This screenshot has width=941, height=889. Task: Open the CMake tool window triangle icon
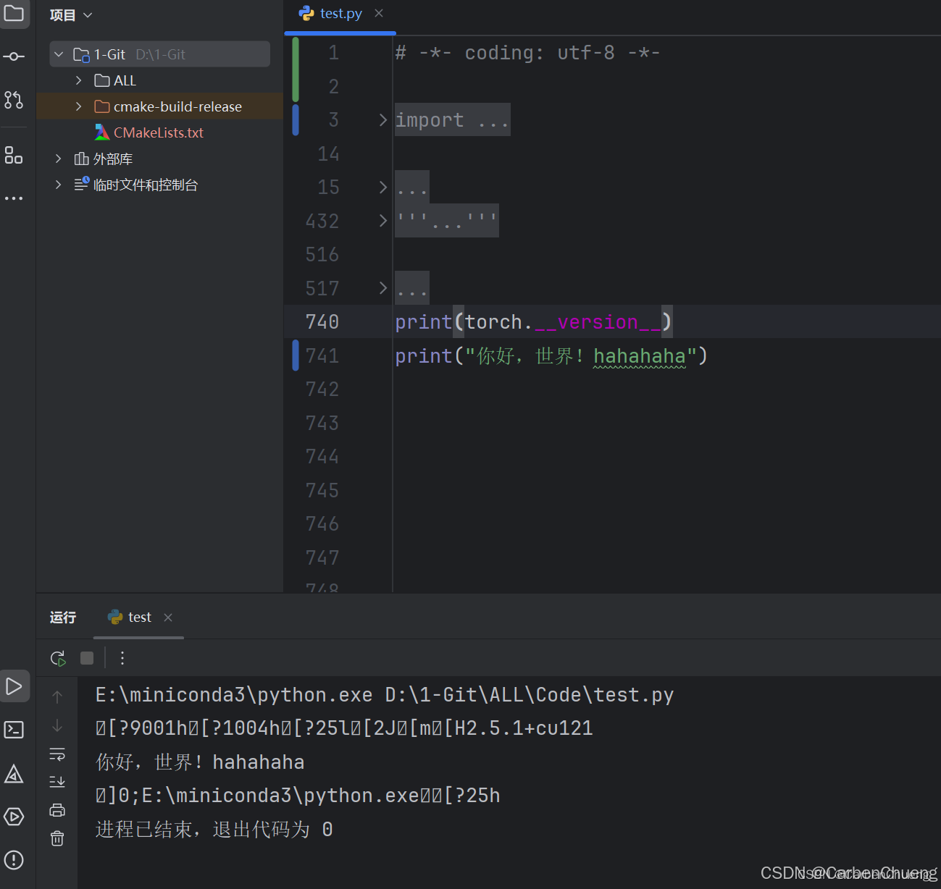(x=14, y=774)
